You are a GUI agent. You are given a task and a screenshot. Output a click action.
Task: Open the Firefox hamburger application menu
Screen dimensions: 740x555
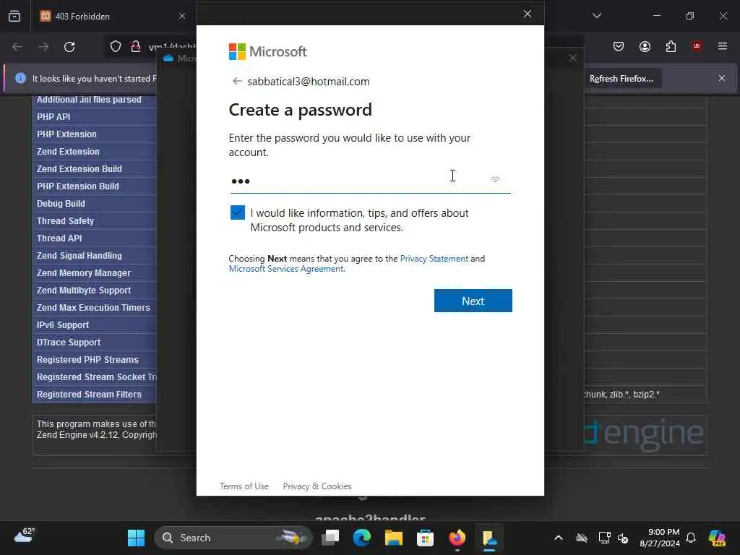click(x=723, y=46)
